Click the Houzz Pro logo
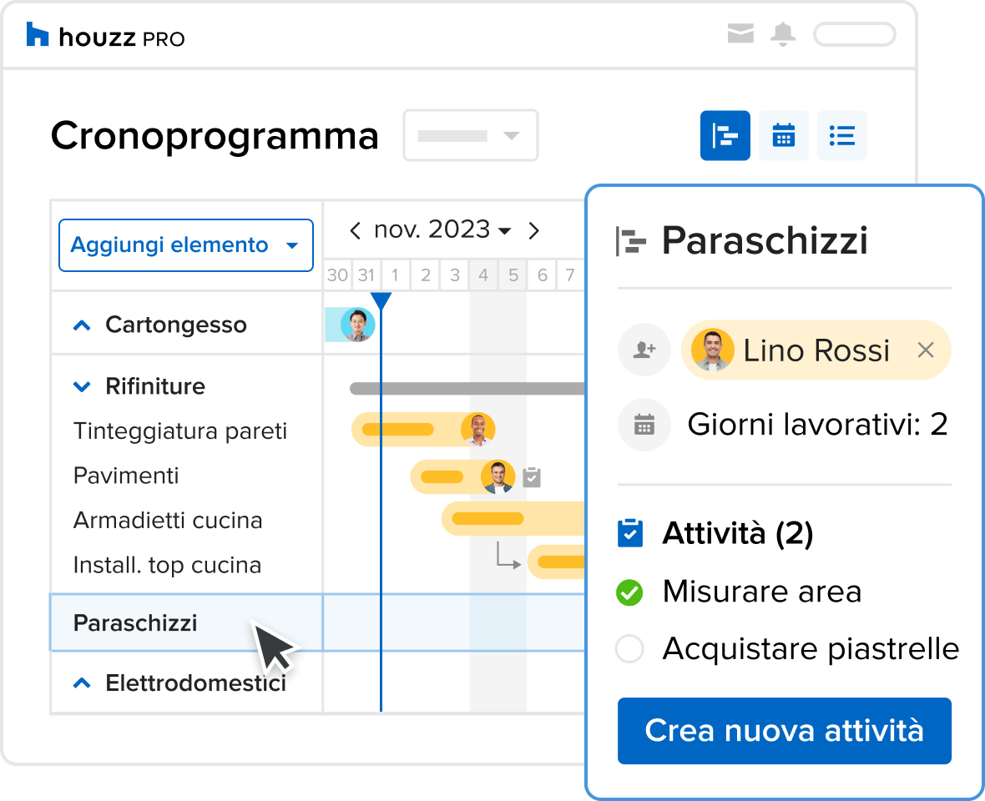985x801 pixels. (105, 37)
